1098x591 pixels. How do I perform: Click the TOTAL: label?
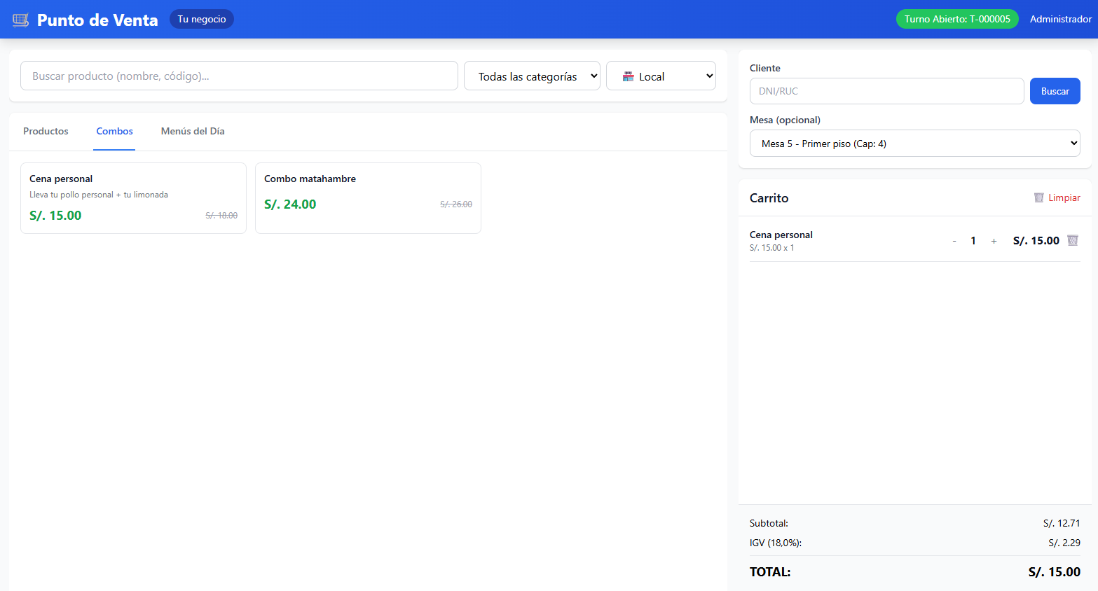point(770,572)
